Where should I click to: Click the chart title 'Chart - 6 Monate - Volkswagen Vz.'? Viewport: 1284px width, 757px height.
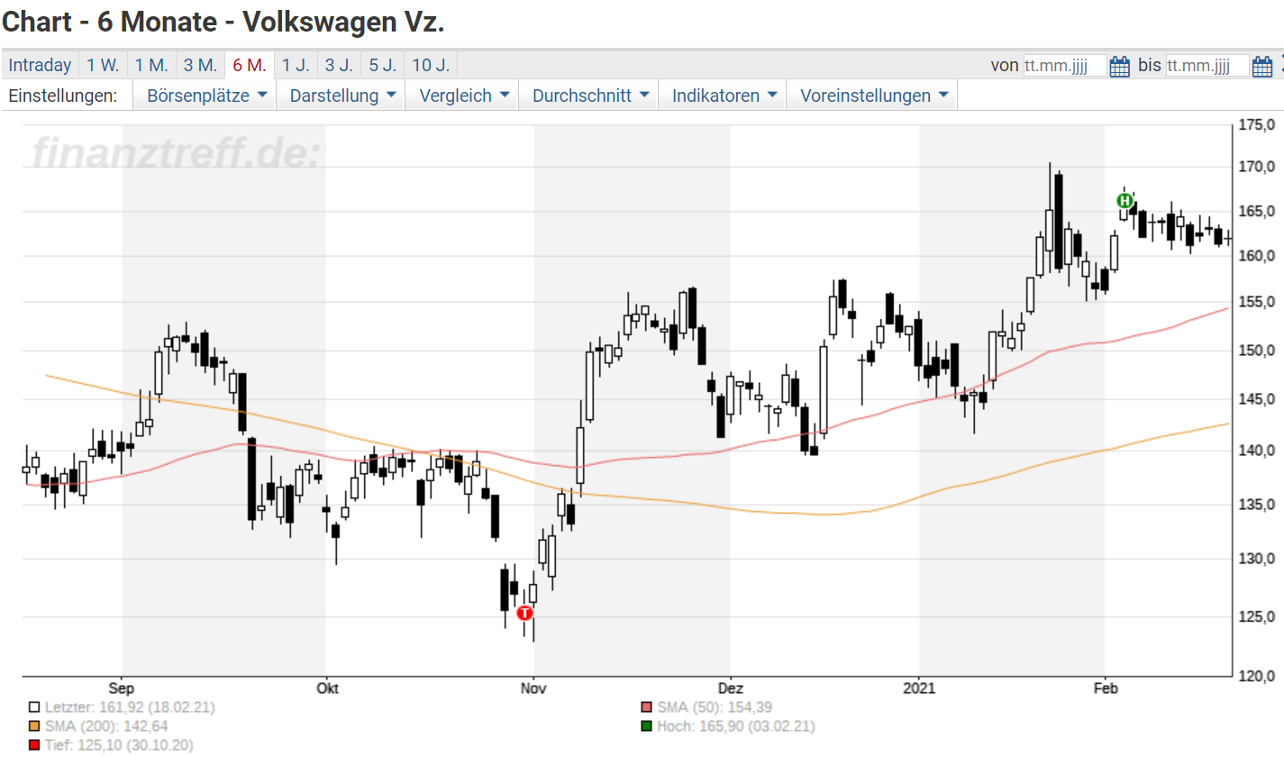coord(223,22)
